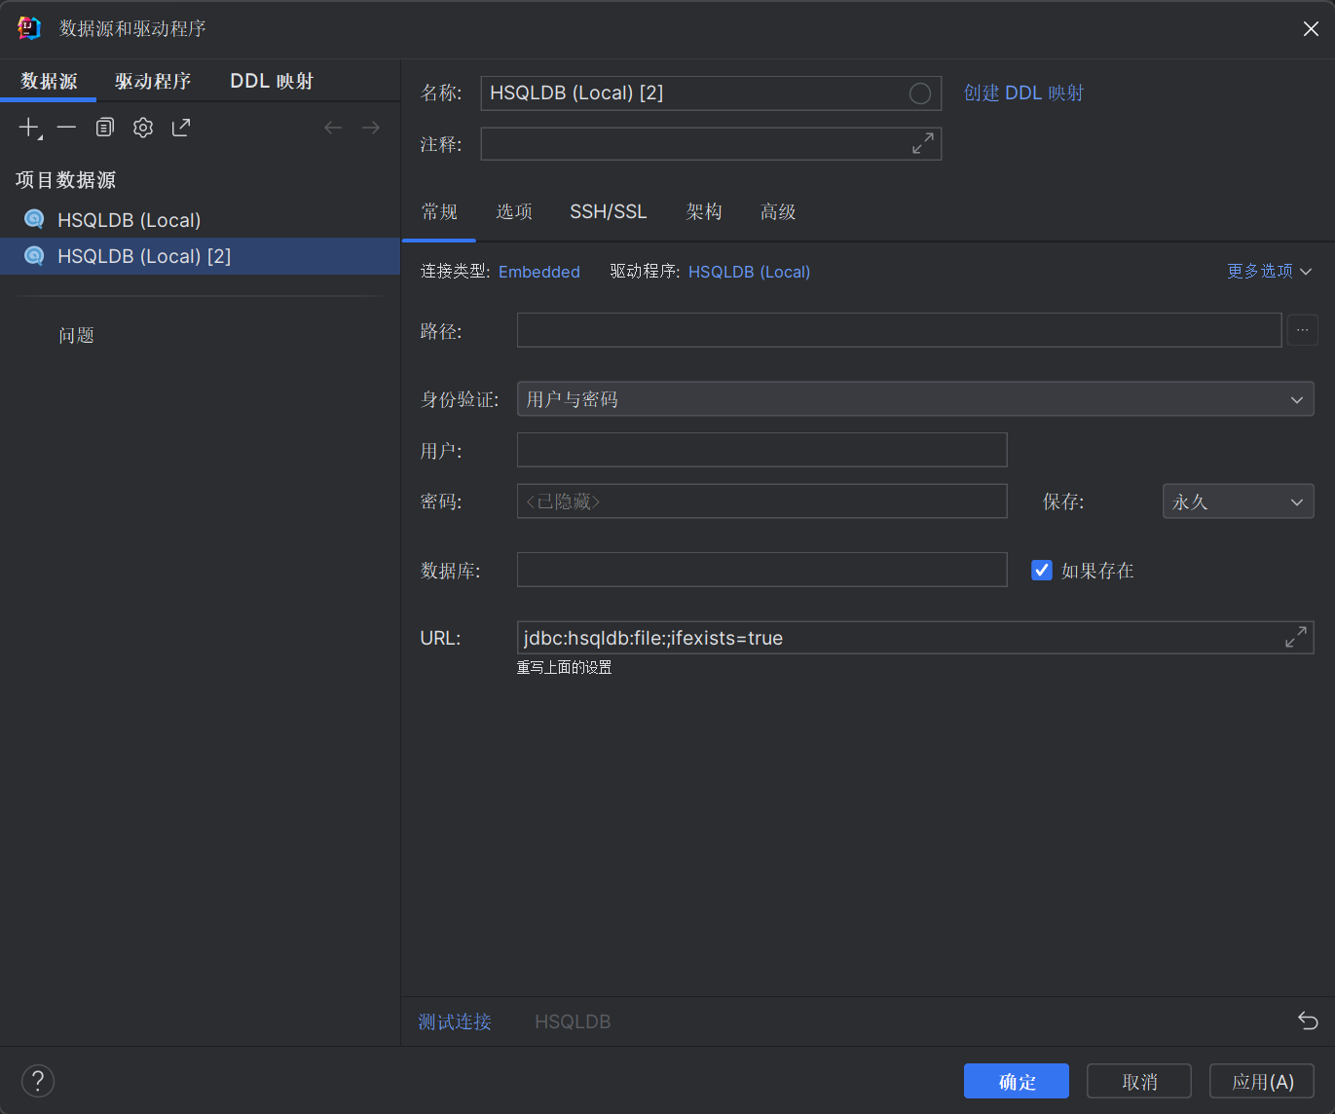Click the color circle in name field

pos(920,93)
